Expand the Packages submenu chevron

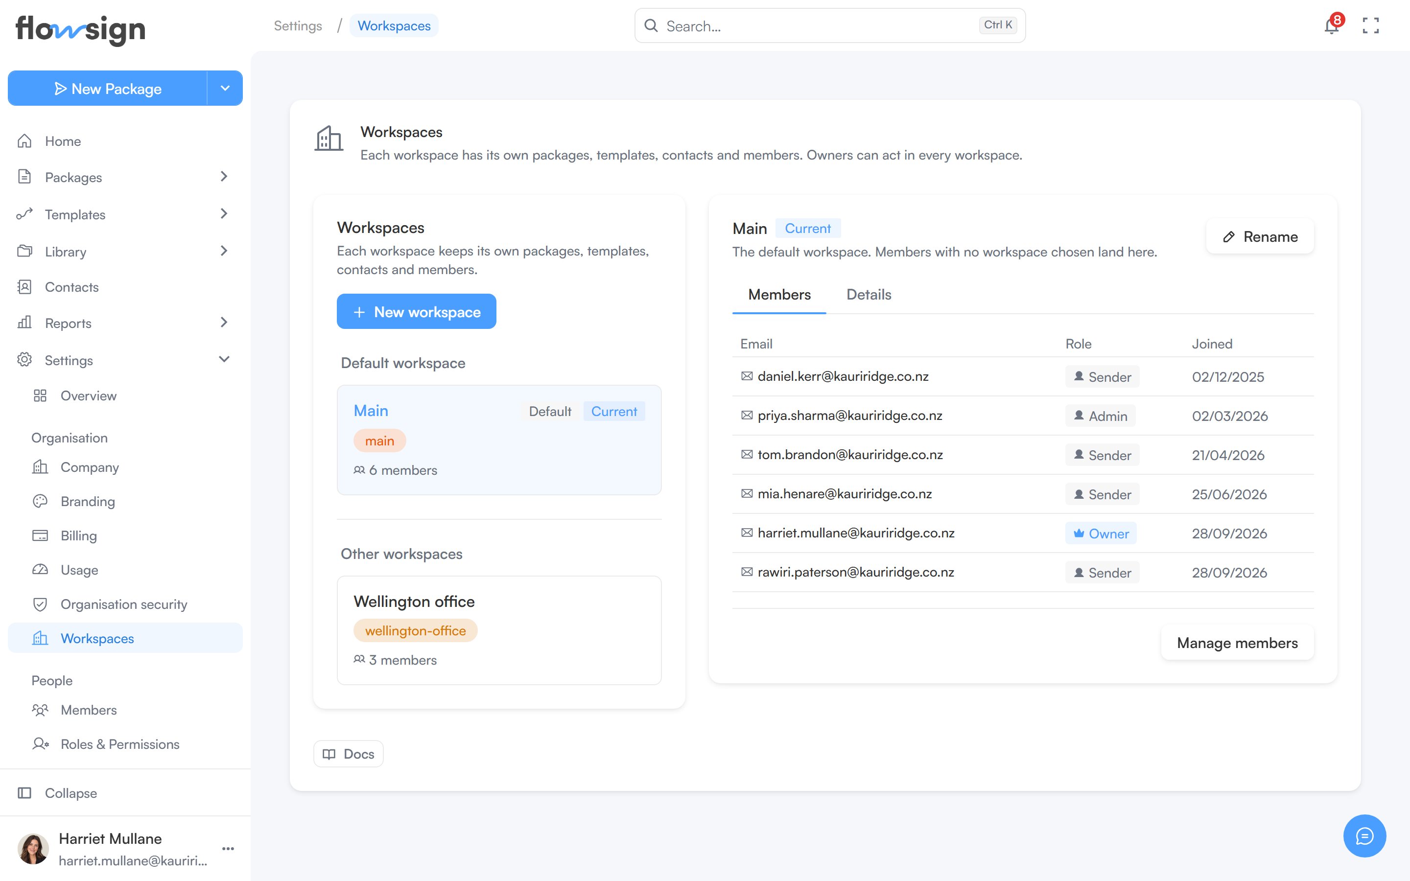[224, 177]
